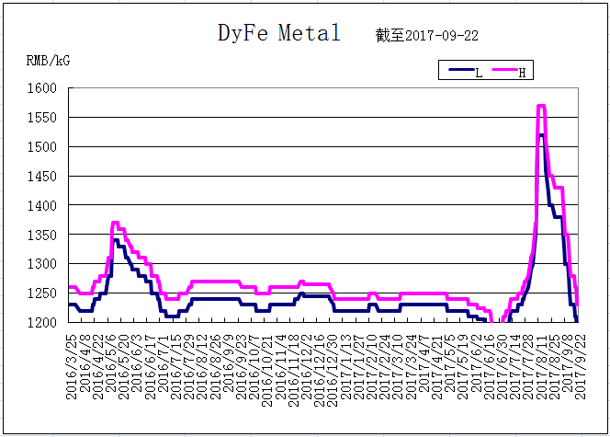Click the 1550 horizontal gridline
The image size is (610, 437).
point(322,117)
